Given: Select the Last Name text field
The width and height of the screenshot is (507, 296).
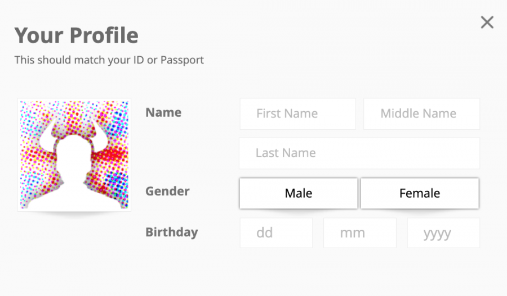Looking at the screenshot, I should coord(359,153).
